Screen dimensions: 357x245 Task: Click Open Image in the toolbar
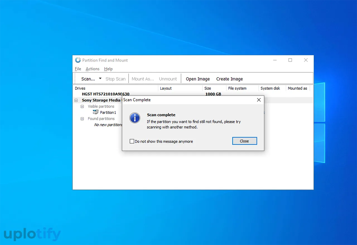pyautogui.click(x=198, y=79)
